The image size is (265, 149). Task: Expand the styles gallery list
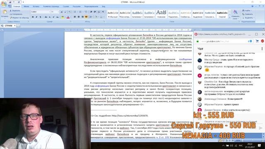pyautogui.click(x=229, y=17)
